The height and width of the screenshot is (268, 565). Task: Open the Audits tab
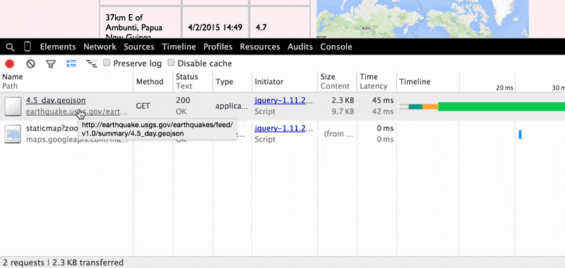[300, 47]
